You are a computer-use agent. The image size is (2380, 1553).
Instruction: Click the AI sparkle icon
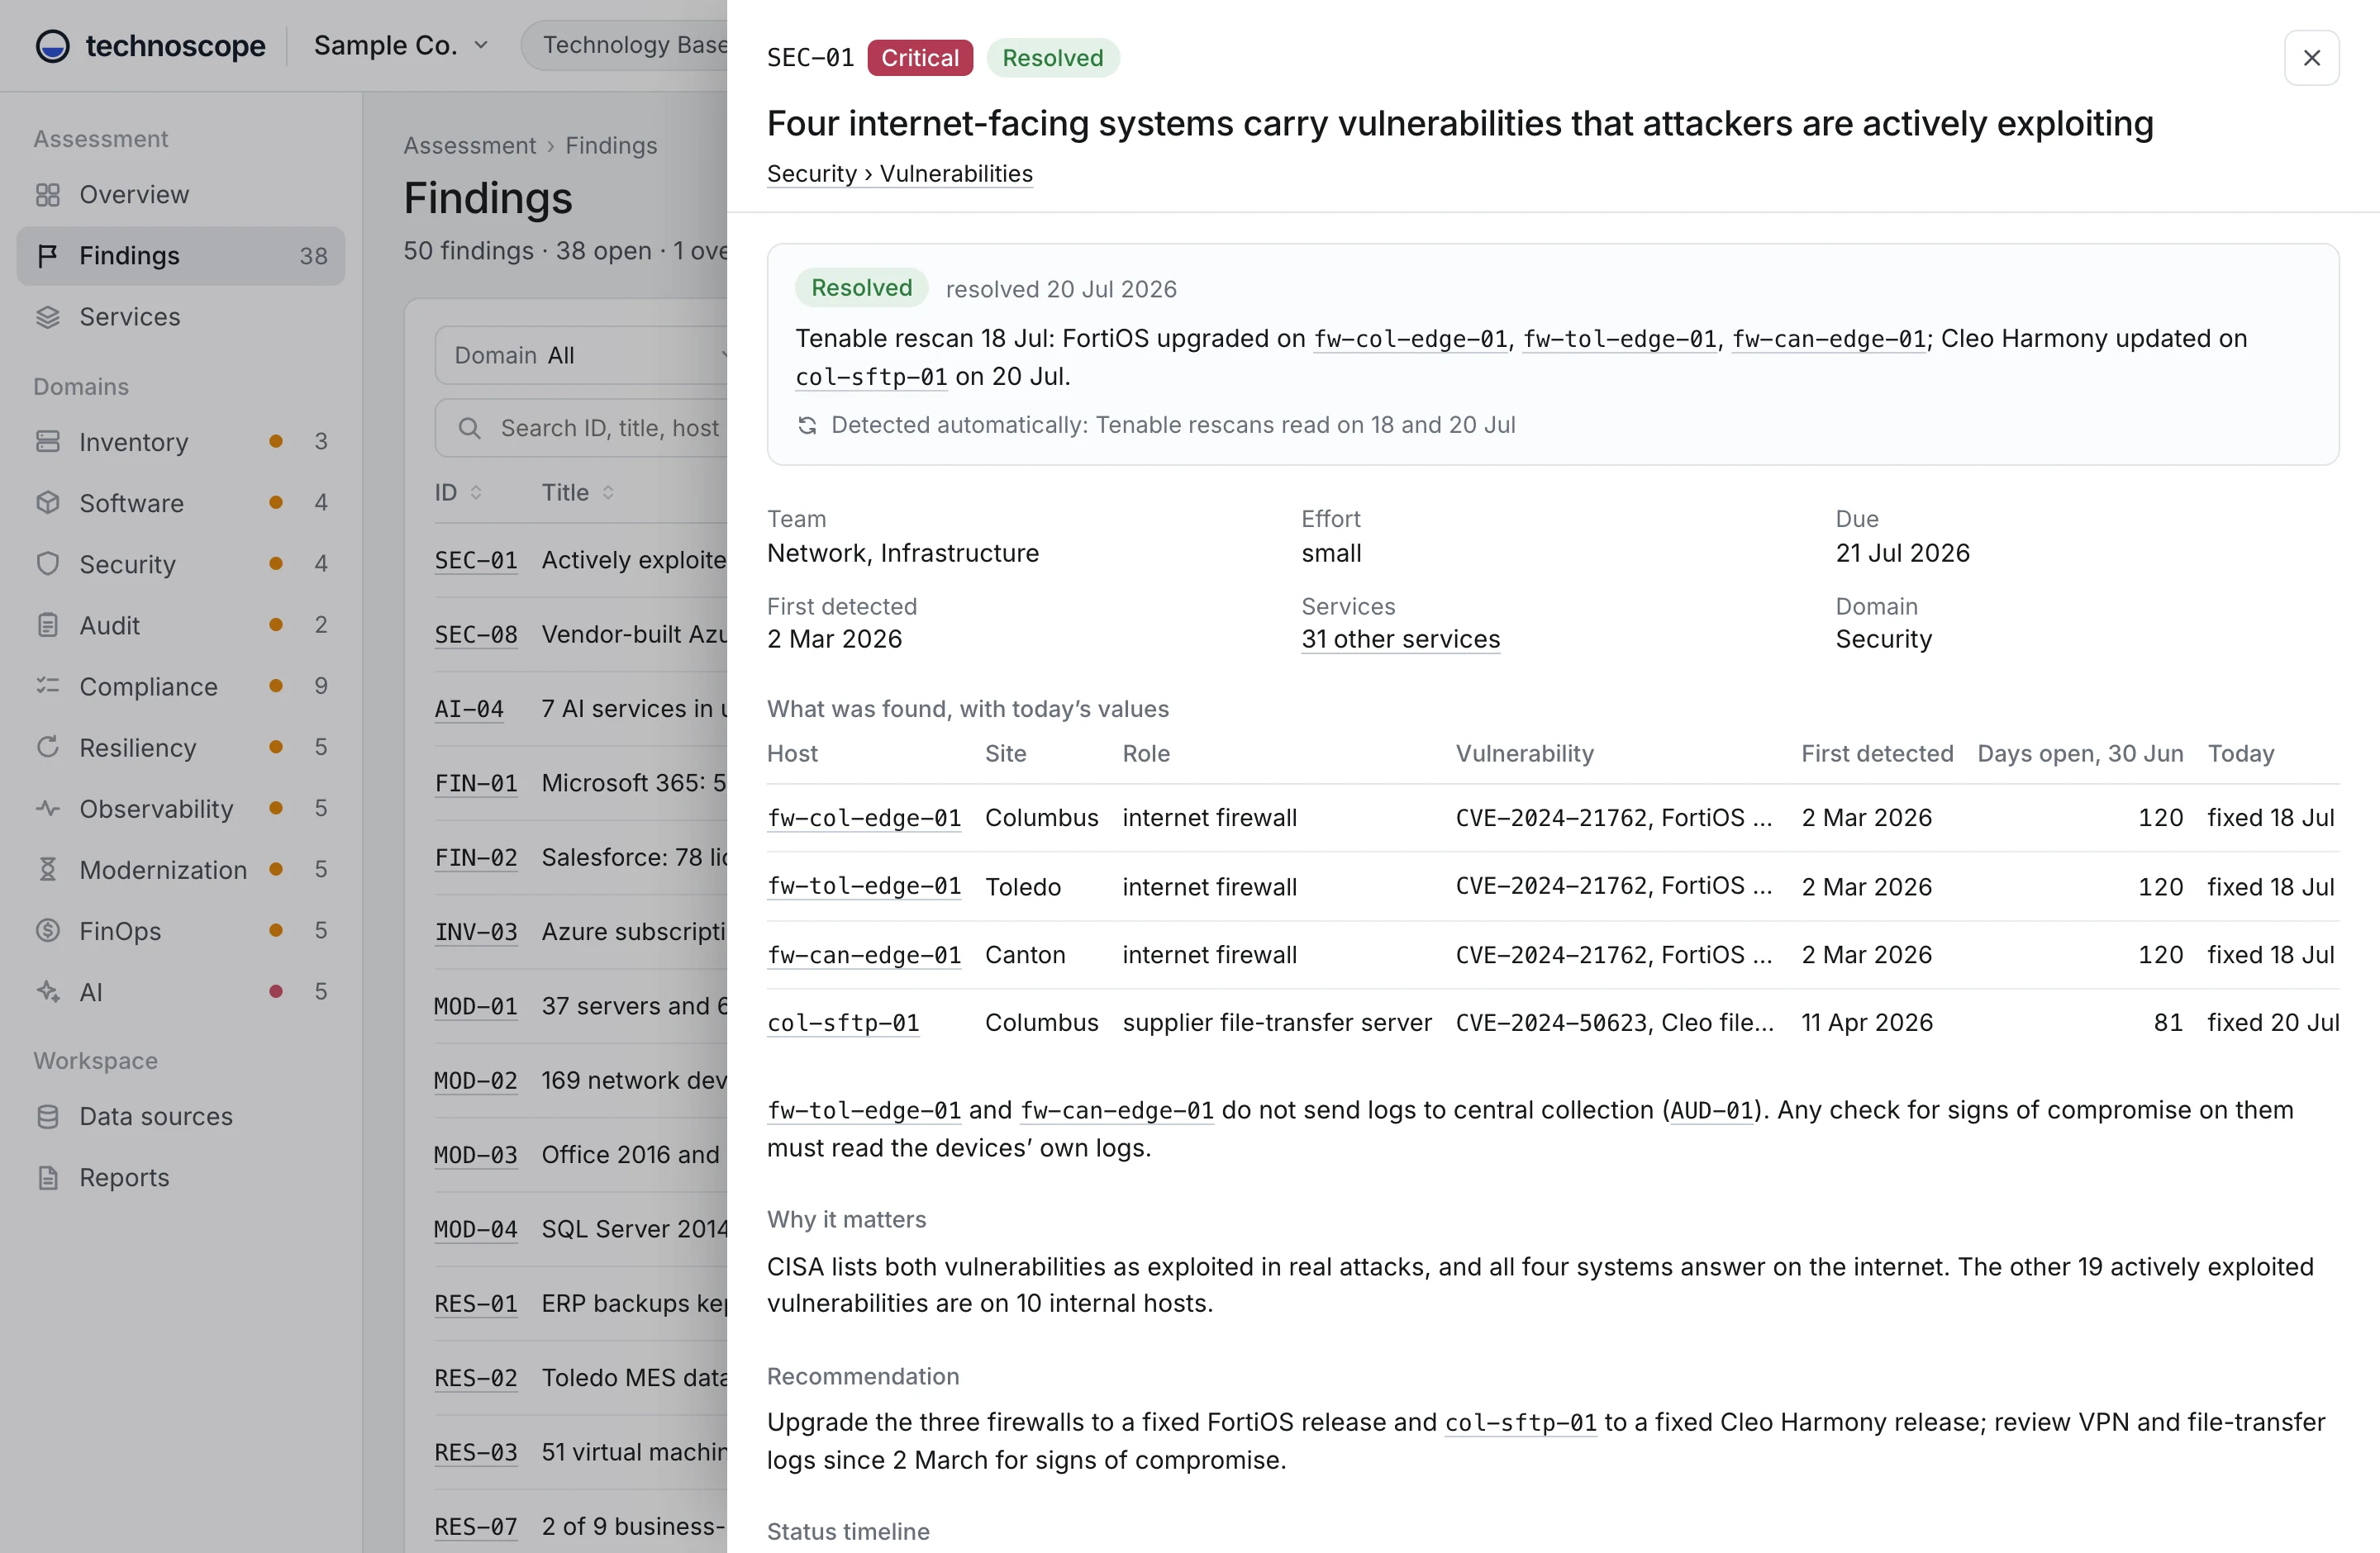48,992
